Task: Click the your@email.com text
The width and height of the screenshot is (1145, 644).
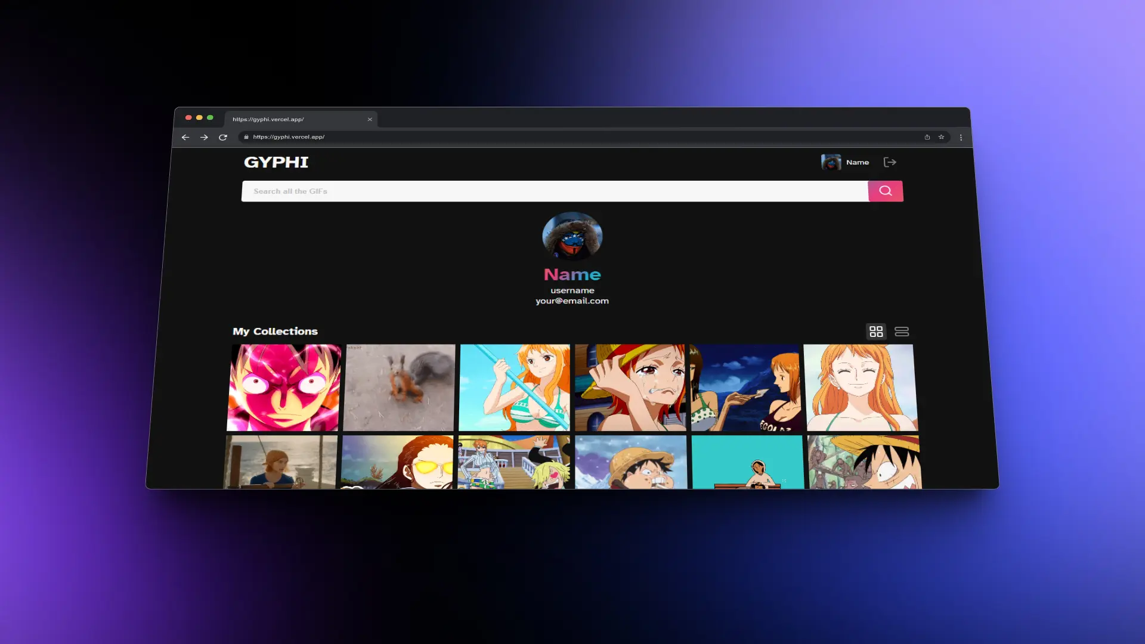Action: 572,301
